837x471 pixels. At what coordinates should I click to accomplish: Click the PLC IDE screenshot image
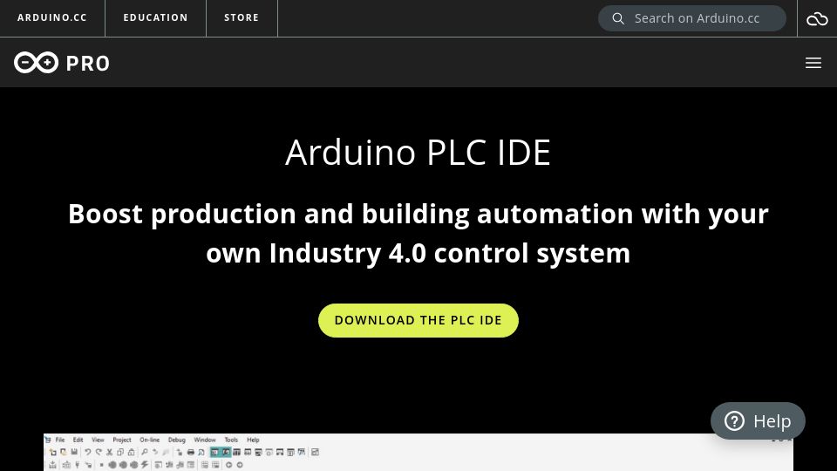pos(418,453)
